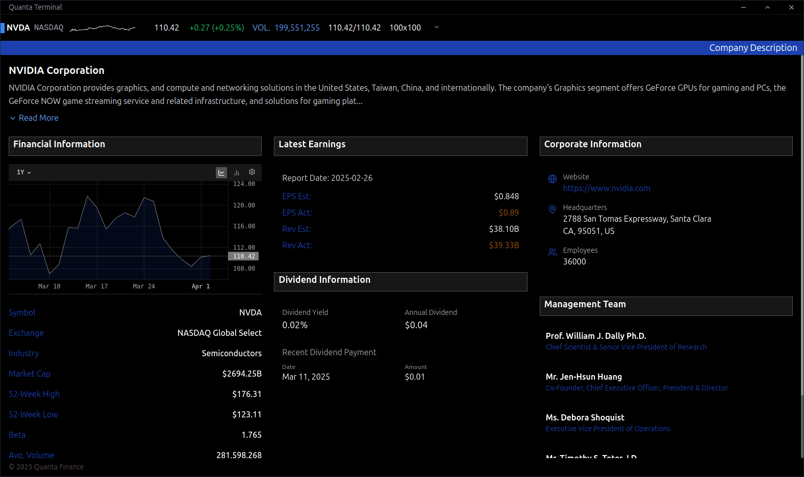
Task: Click the Exchange row label
Action: click(26, 333)
